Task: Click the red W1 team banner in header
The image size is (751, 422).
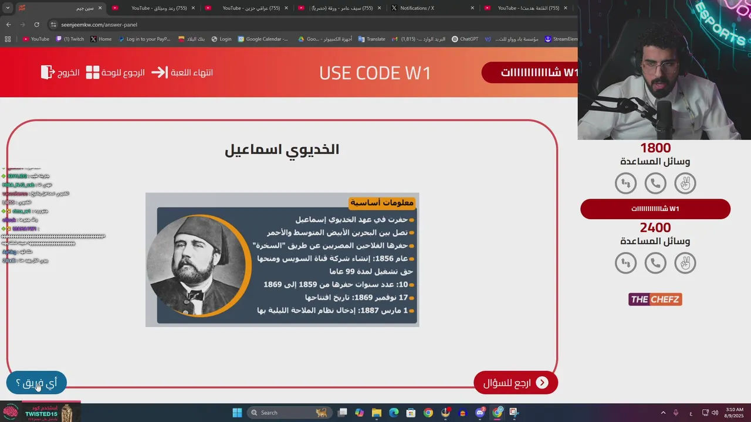Action: pos(530,73)
